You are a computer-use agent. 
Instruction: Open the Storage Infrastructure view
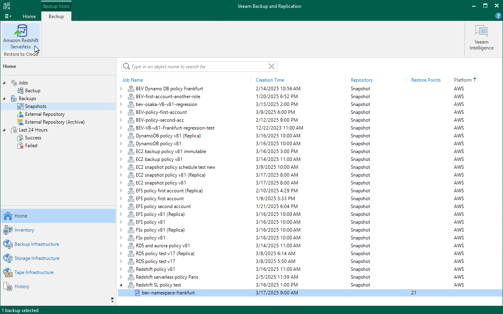pos(58,258)
